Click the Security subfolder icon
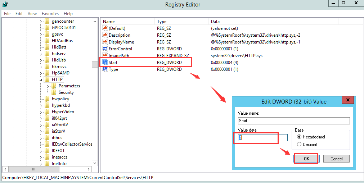This screenshot has width=364, height=183. click(54, 92)
